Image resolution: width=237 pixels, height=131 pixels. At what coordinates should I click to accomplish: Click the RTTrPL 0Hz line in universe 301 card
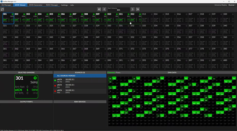(x=26, y=93)
